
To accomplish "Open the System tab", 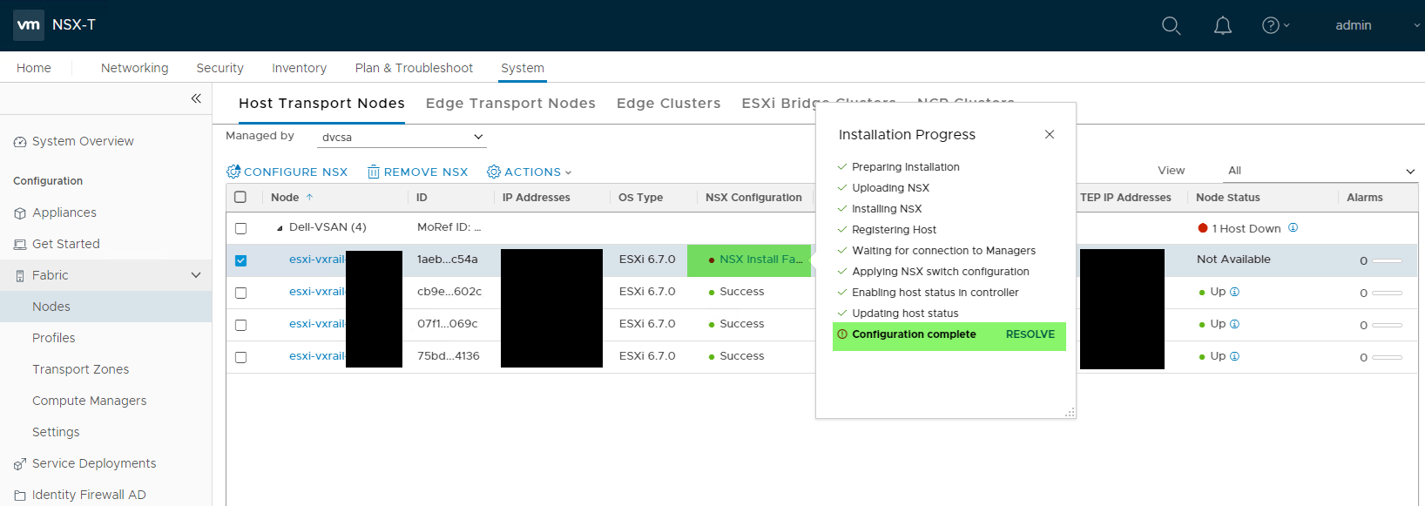I will click(523, 68).
